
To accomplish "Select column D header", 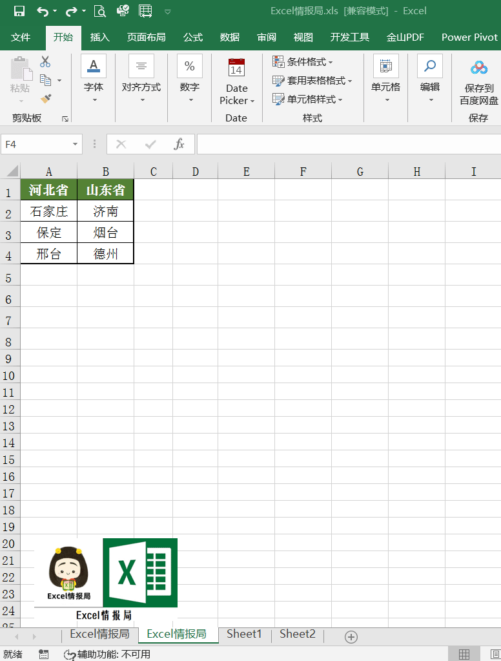I will pyautogui.click(x=195, y=172).
